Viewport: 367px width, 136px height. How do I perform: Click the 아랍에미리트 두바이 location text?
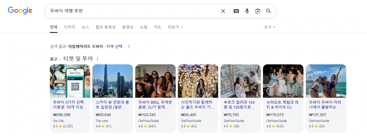tap(85, 46)
